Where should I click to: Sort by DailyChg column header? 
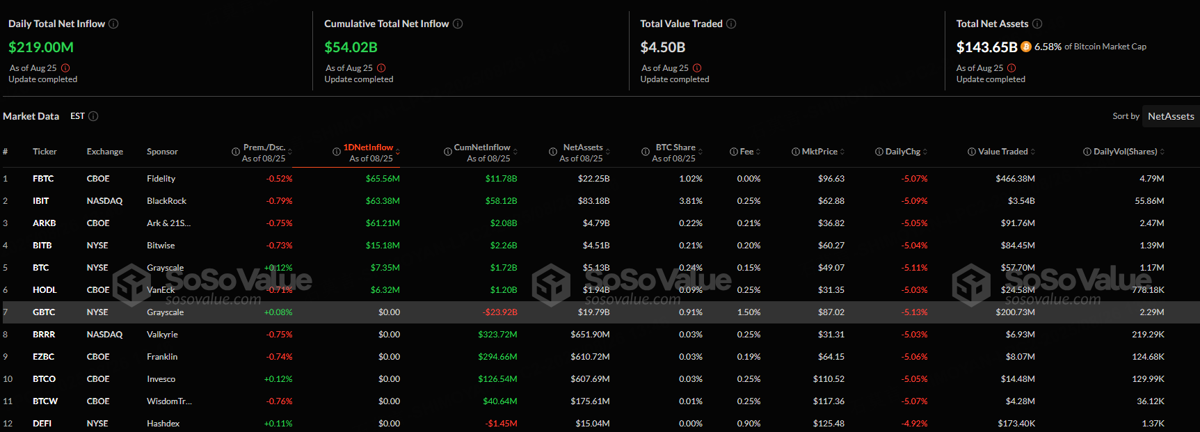tap(902, 152)
